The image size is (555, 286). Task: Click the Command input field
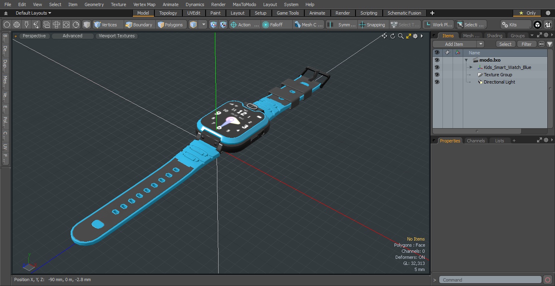[490, 280]
